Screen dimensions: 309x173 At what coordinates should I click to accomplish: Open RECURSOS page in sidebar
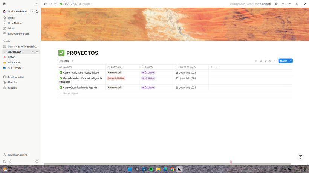click(x=21, y=62)
